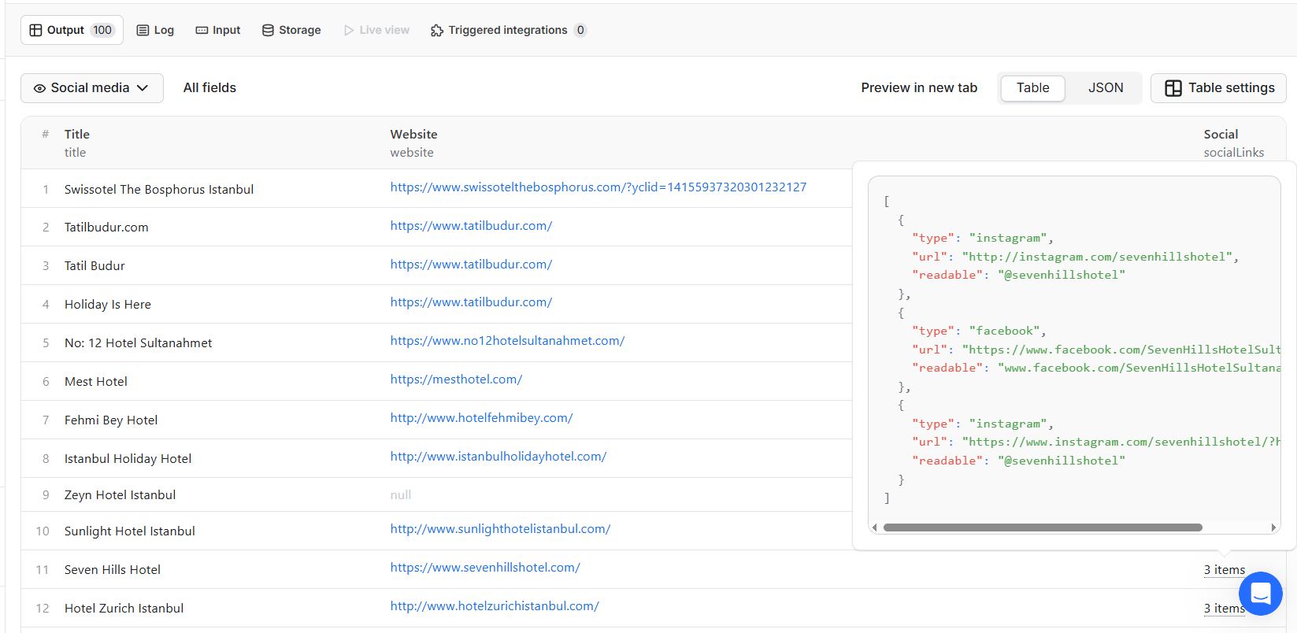This screenshot has height=633, width=1297.
Task: Click the Input keyboard icon
Action: 202,30
